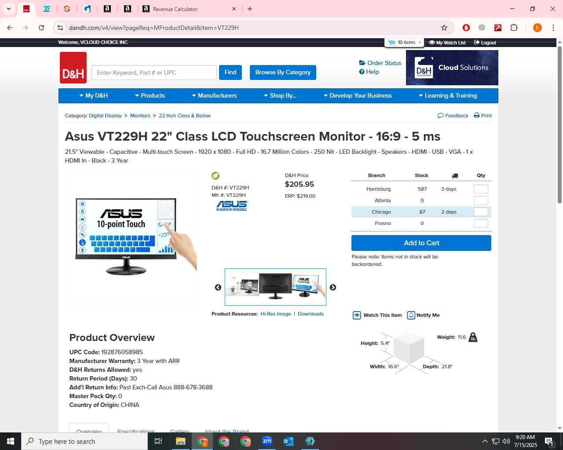This screenshot has height=450, width=563.
Task: Toggle Watch This Item eye
Action: 357,315
